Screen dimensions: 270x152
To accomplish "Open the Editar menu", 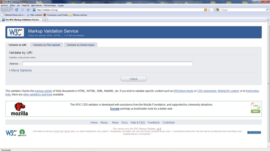I will tap(12, 5).
